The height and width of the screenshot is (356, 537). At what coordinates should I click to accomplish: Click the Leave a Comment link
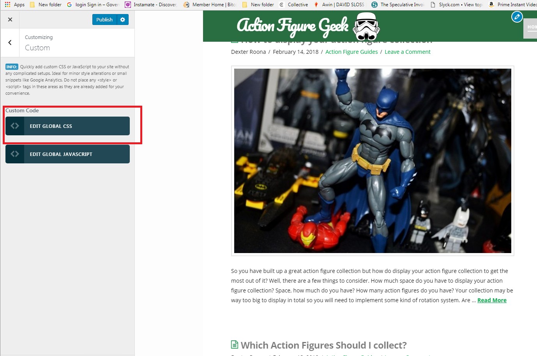point(407,52)
